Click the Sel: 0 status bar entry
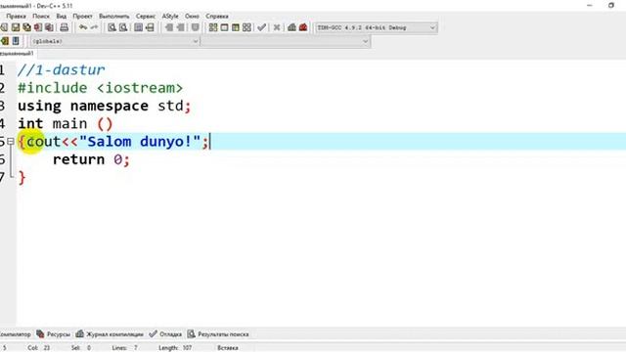Screen dimensions: 626x352 (x=80, y=348)
